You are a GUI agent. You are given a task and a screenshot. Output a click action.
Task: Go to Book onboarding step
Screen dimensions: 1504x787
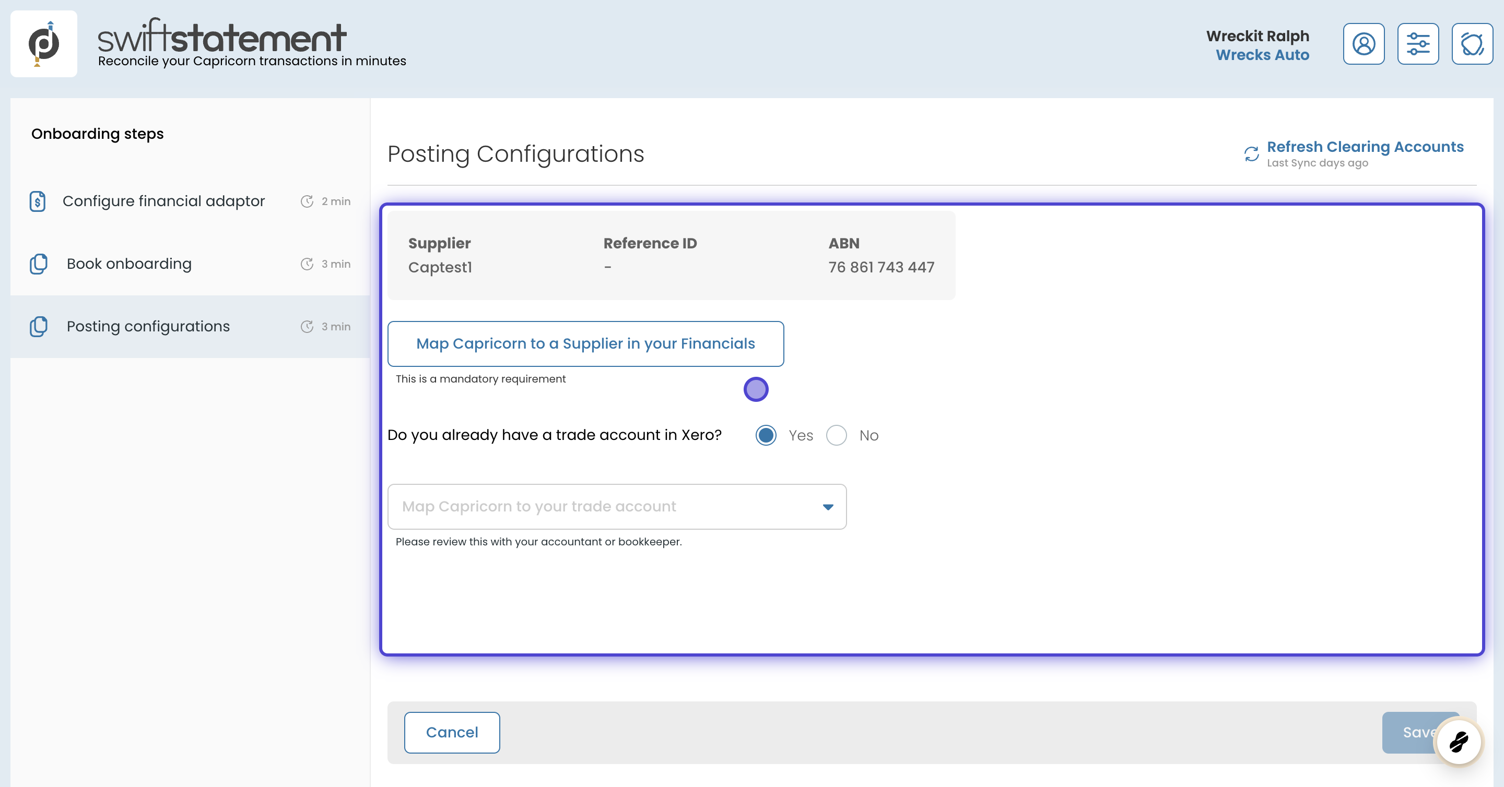(190, 264)
